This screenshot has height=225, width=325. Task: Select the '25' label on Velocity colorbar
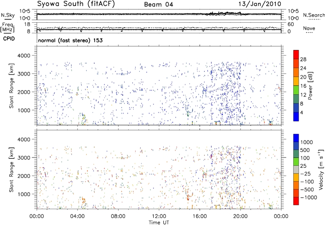coord(303,166)
